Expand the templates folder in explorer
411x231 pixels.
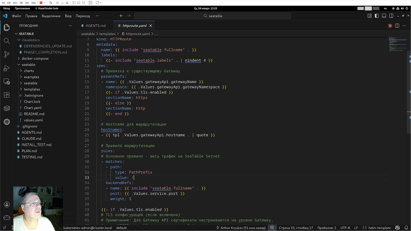[x=32, y=89]
